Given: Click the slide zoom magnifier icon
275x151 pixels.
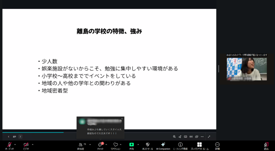Looking at the screenshot, I should coord(174,137).
